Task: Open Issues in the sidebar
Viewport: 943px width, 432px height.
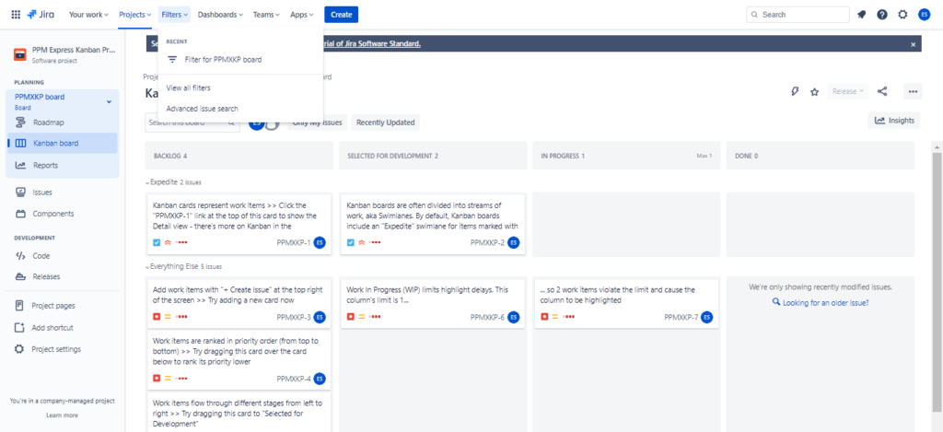Action: click(63, 193)
